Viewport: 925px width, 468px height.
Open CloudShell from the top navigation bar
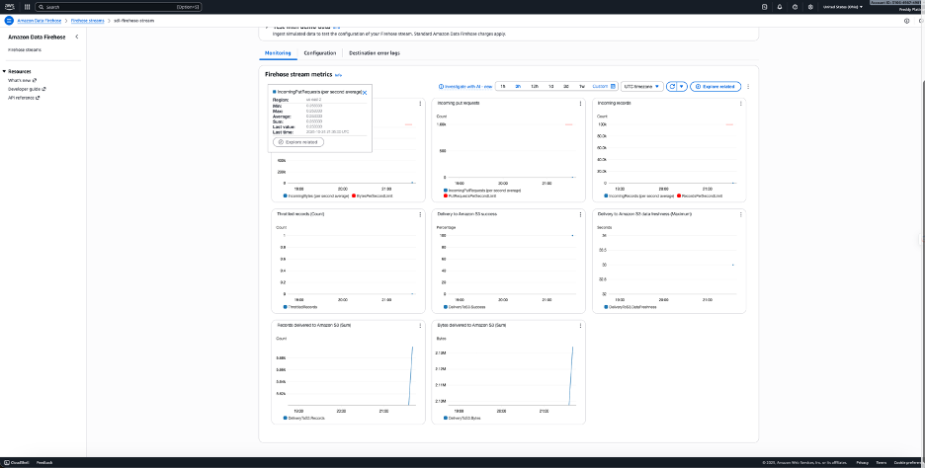765,7
